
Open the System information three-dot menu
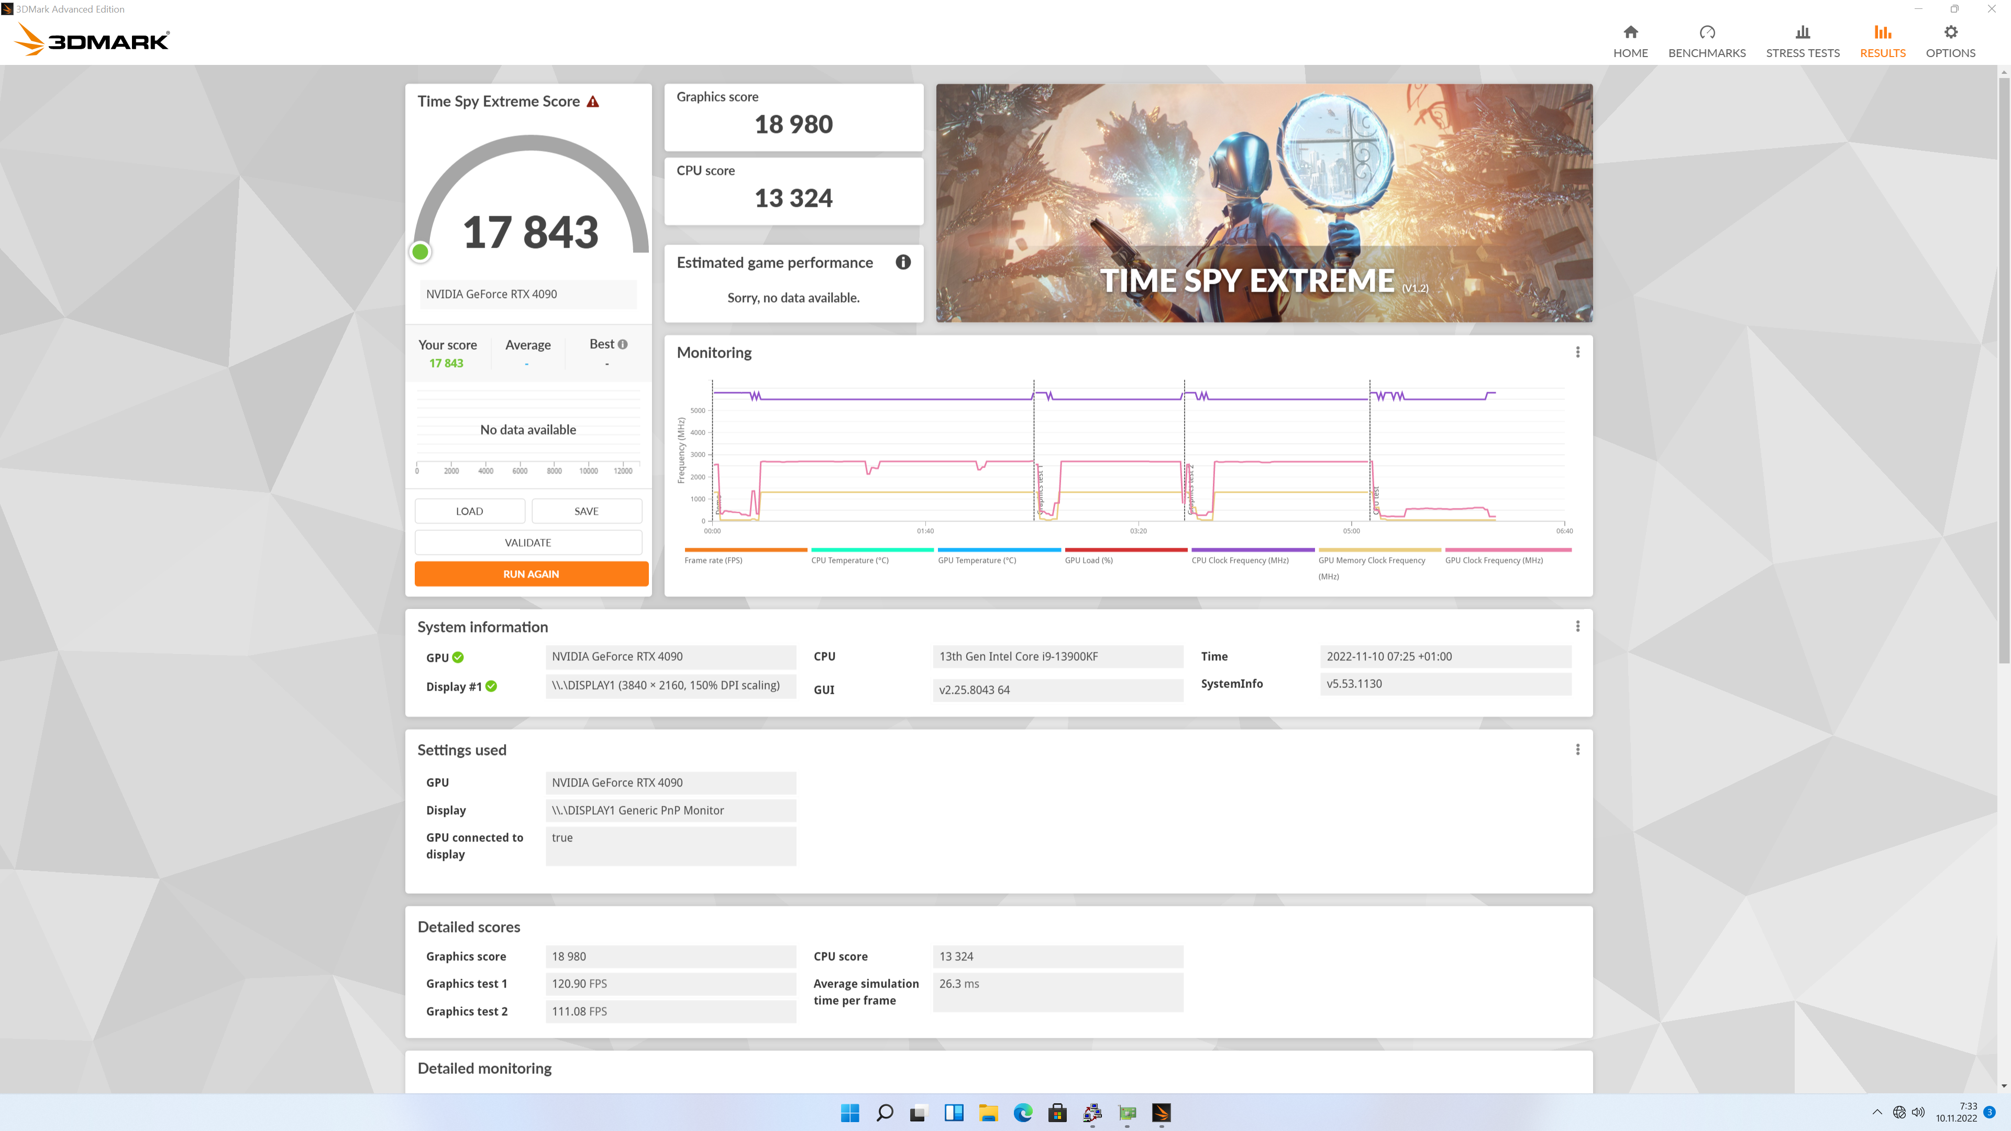pyautogui.click(x=1577, y=626)
